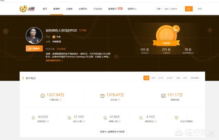The height and width of the screenshot is (140, 219).
Task: Click the gift box icon beside 1378.47万
Action: point(102,96)
